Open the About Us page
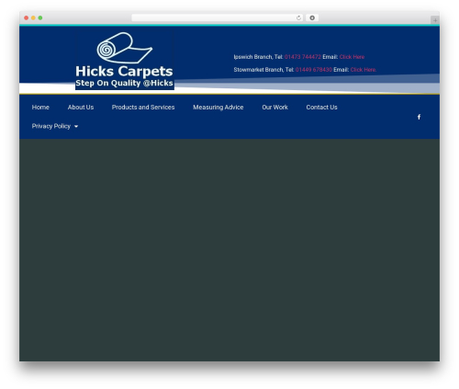Screen dimensions: 459x389 point(81,108)
